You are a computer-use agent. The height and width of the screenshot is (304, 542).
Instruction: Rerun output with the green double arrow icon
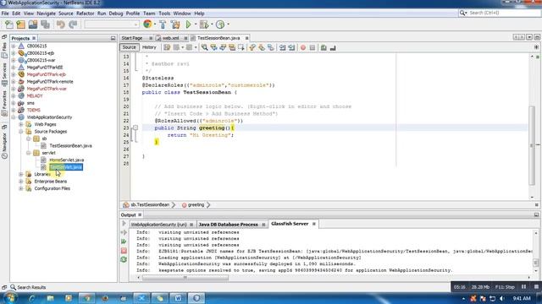124,242
